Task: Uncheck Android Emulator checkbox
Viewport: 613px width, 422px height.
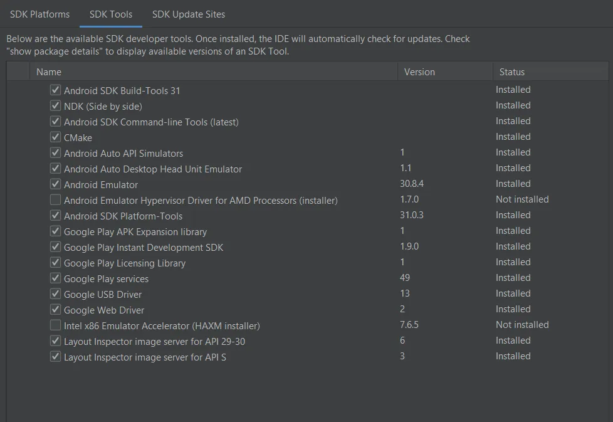Action: pyautogui.click(x=56, y=184)
